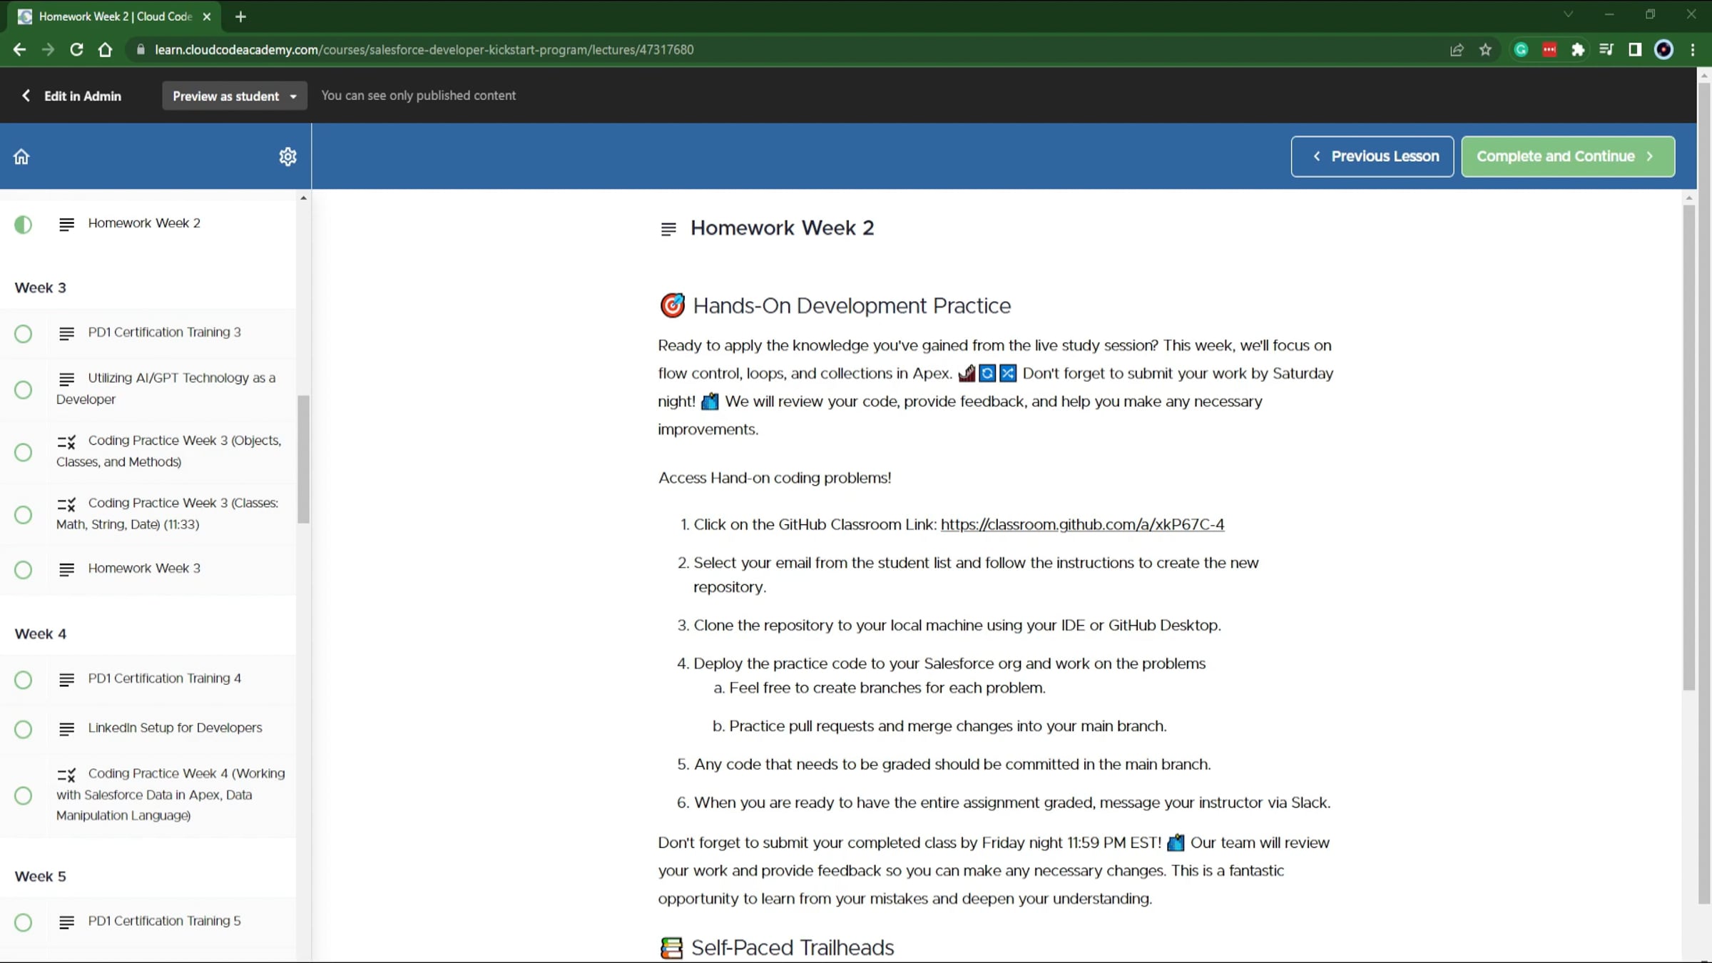Toggle completion circle for Homework Week 3
This screenshot has height=963, width=1712.
[x=23, y=569]
